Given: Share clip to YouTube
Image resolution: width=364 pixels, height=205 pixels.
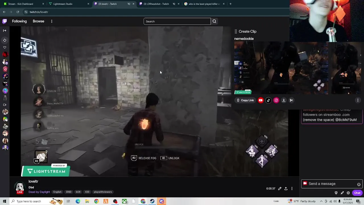Looking at the screenshot, I should coord(260,100).
